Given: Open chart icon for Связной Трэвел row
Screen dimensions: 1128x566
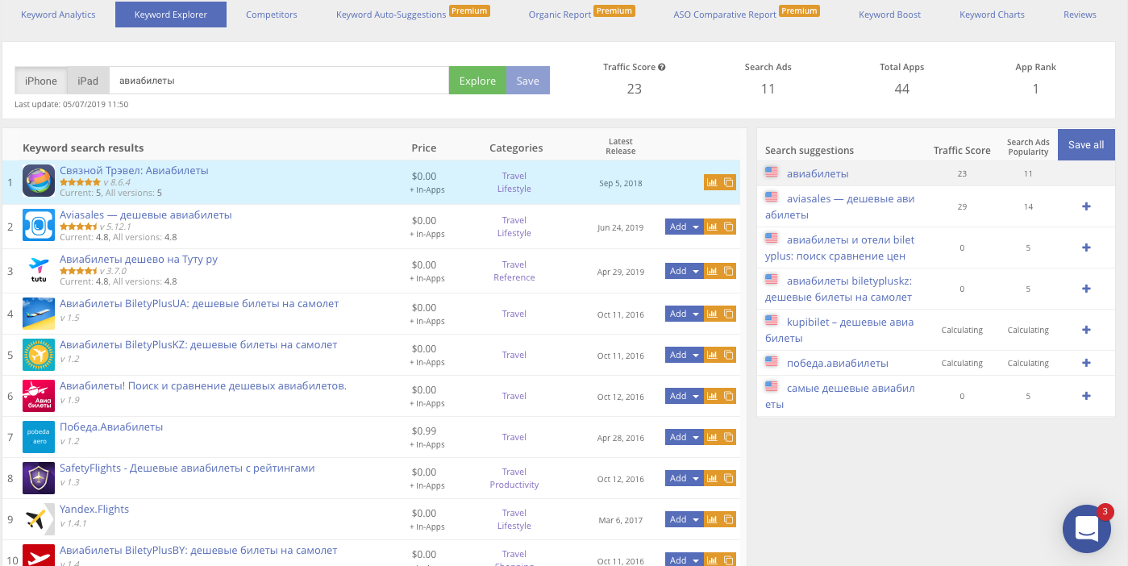Looking at the screenshot, I should click(x=712, y=182).
